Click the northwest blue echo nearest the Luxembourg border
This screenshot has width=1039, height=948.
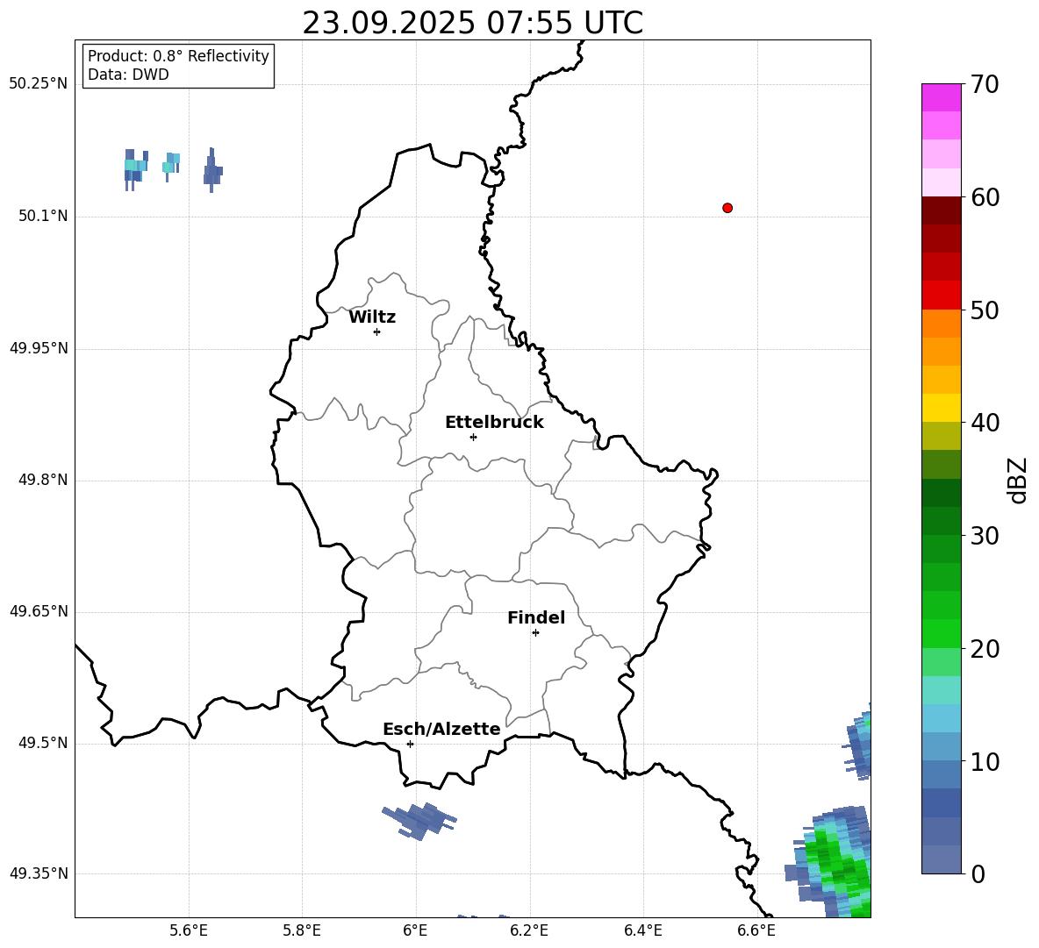point(212,171)
